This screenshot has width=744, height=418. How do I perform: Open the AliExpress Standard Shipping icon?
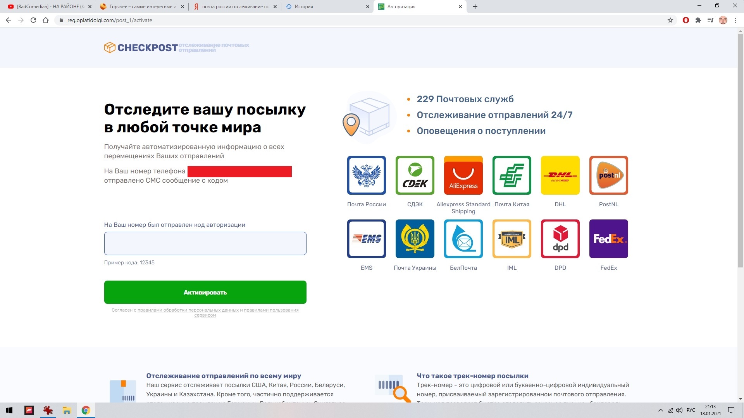(463, 175)
